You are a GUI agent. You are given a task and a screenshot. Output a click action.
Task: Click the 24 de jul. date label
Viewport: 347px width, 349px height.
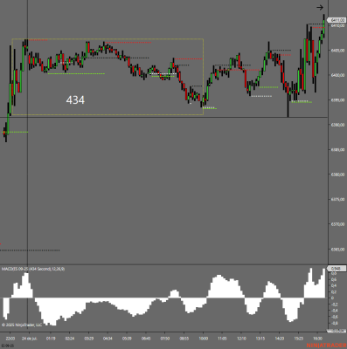(29, 339)
